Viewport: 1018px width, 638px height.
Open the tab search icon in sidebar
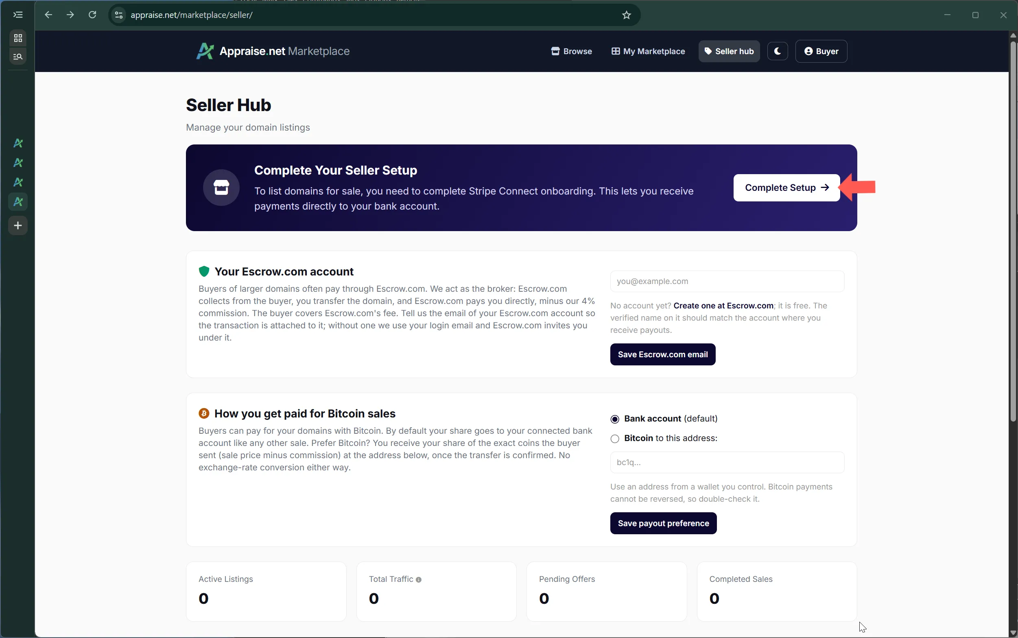(18, 57)
